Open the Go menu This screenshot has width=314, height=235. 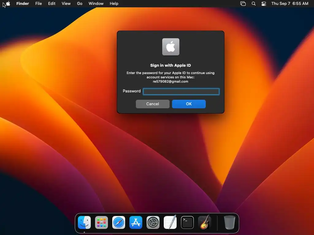(80, 4)
